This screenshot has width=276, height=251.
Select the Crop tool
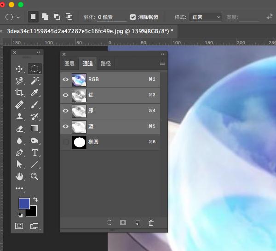coord(19,93)
